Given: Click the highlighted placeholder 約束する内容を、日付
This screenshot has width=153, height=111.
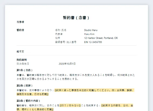Looking at the screenshot, I should coord(75,107).
